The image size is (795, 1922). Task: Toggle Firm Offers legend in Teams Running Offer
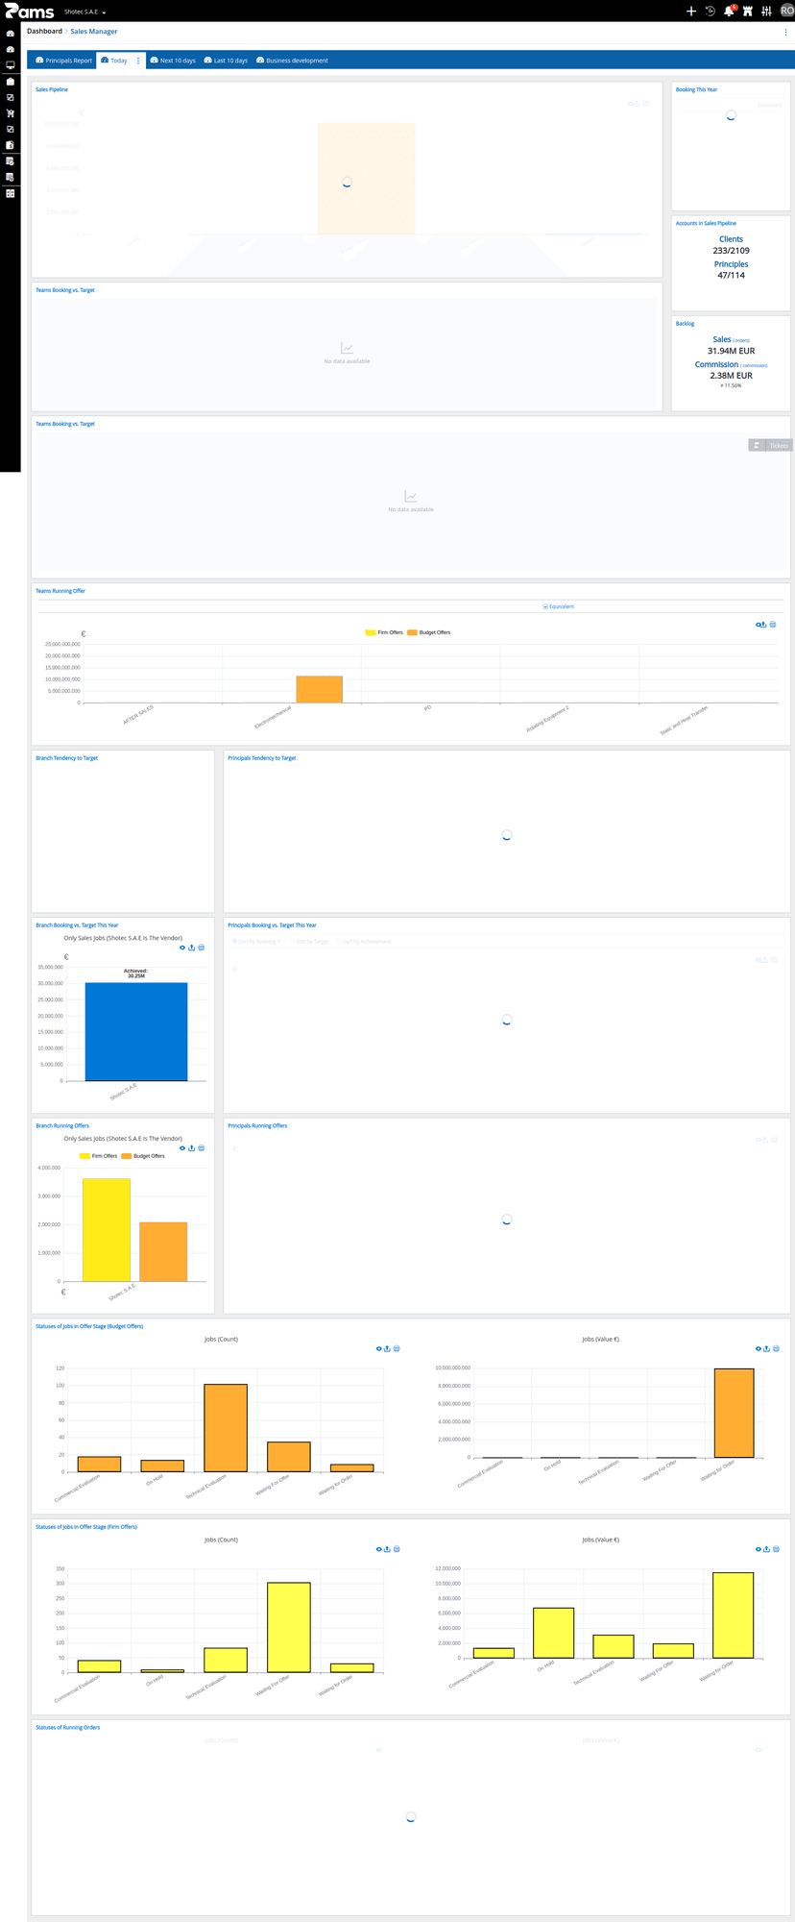click(x=384, y=632)
